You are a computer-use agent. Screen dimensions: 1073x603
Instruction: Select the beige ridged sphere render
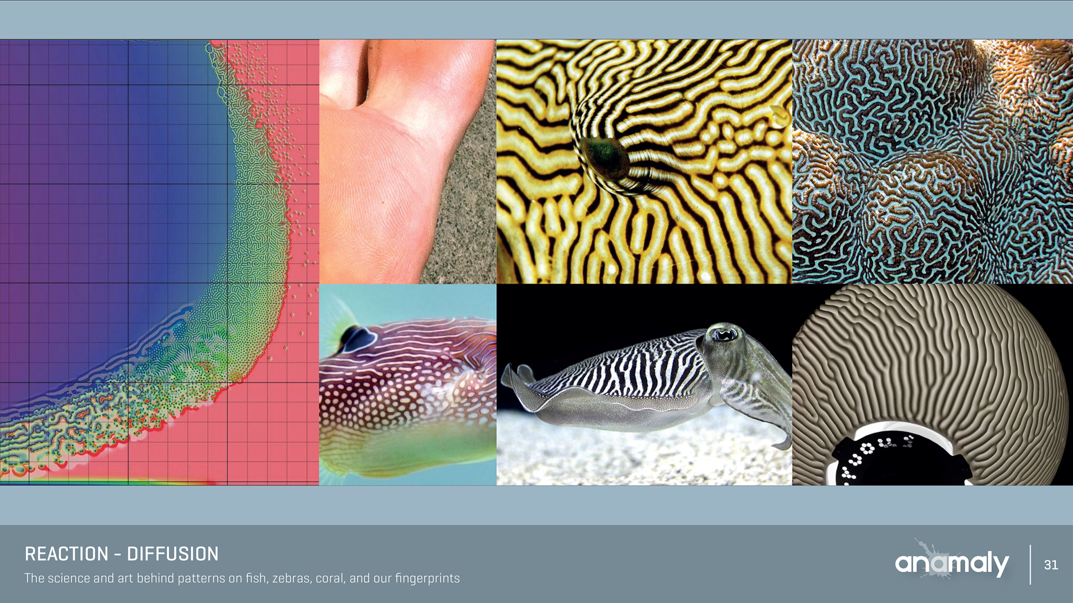[x=932, y=385]
